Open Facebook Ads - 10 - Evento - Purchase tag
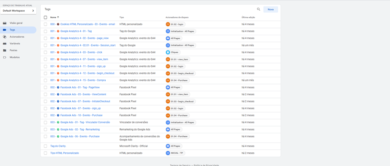Screen dimensions: 390x166 click(76, 115)
